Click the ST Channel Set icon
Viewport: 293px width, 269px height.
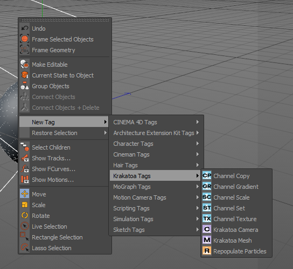(207, 208)
